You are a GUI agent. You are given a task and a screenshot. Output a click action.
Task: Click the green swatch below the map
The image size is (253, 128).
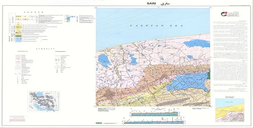[99, 123]
